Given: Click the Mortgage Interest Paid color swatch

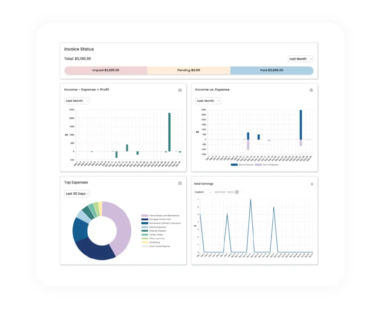Looking at the screenshot, I should coord(144,219).
